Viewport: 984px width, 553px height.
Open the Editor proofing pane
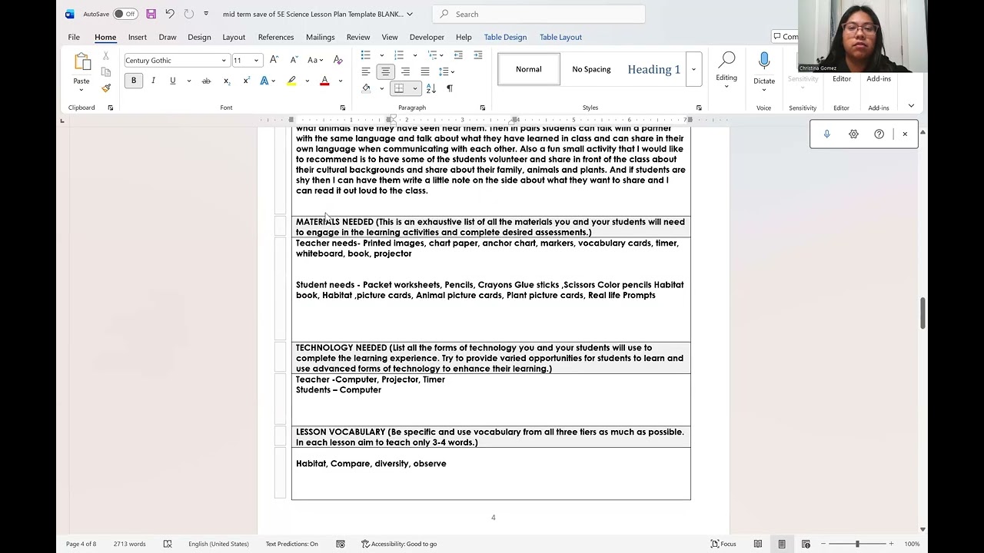(842, 78)
